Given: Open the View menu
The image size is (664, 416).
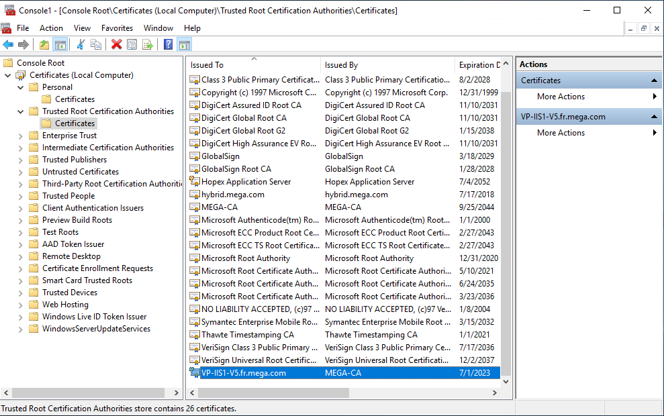Looking at the screenshot, I should (82, 28).
